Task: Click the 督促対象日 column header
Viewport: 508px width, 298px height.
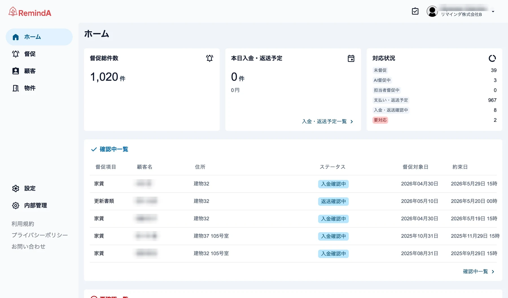Action: click(x=415, y=167)
